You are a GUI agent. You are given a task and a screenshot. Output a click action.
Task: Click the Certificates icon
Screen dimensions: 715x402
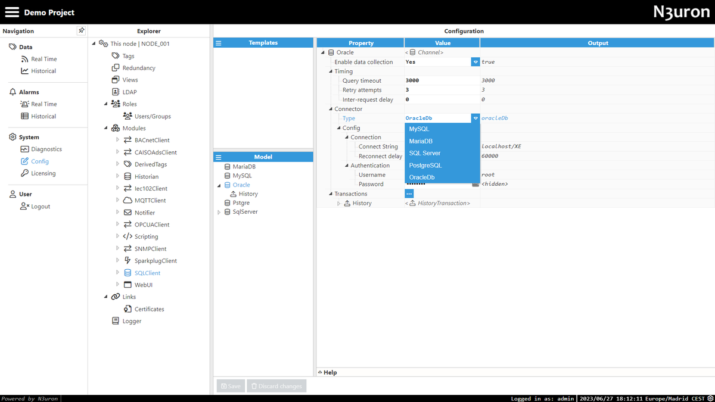(x=128, y=308)
